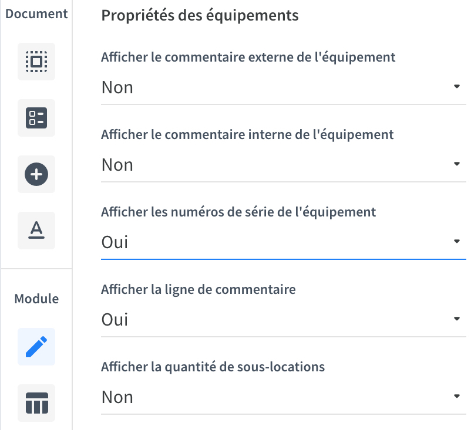This screenshot has height=430, width=471.
Task: Open 'Afficher la ligne de commentaire' dropdown
Action: (283, 320)
